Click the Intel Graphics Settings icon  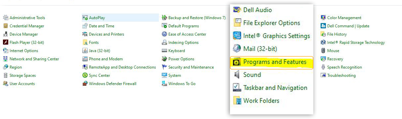pos(237,36)
